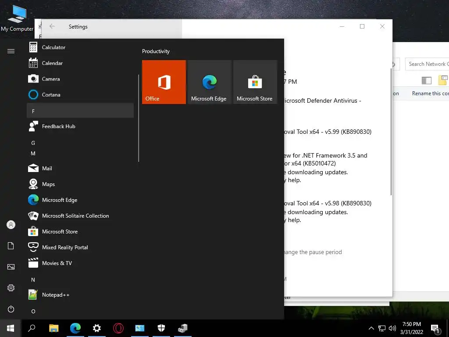449x337 pixels.
Task: Open Microsoft Solitaire Collection
Action: (80, 215)
